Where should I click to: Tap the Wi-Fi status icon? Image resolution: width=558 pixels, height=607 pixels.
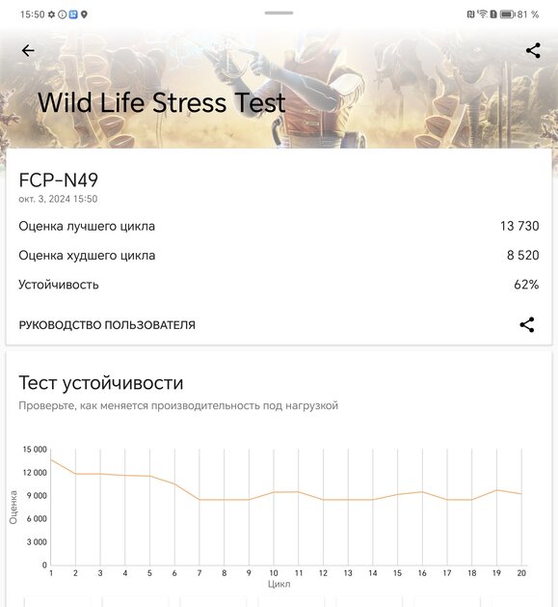pyautogui.click(x=482, y=14)
